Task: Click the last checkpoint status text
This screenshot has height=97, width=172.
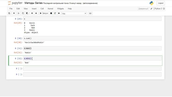Action: (62, 3)
